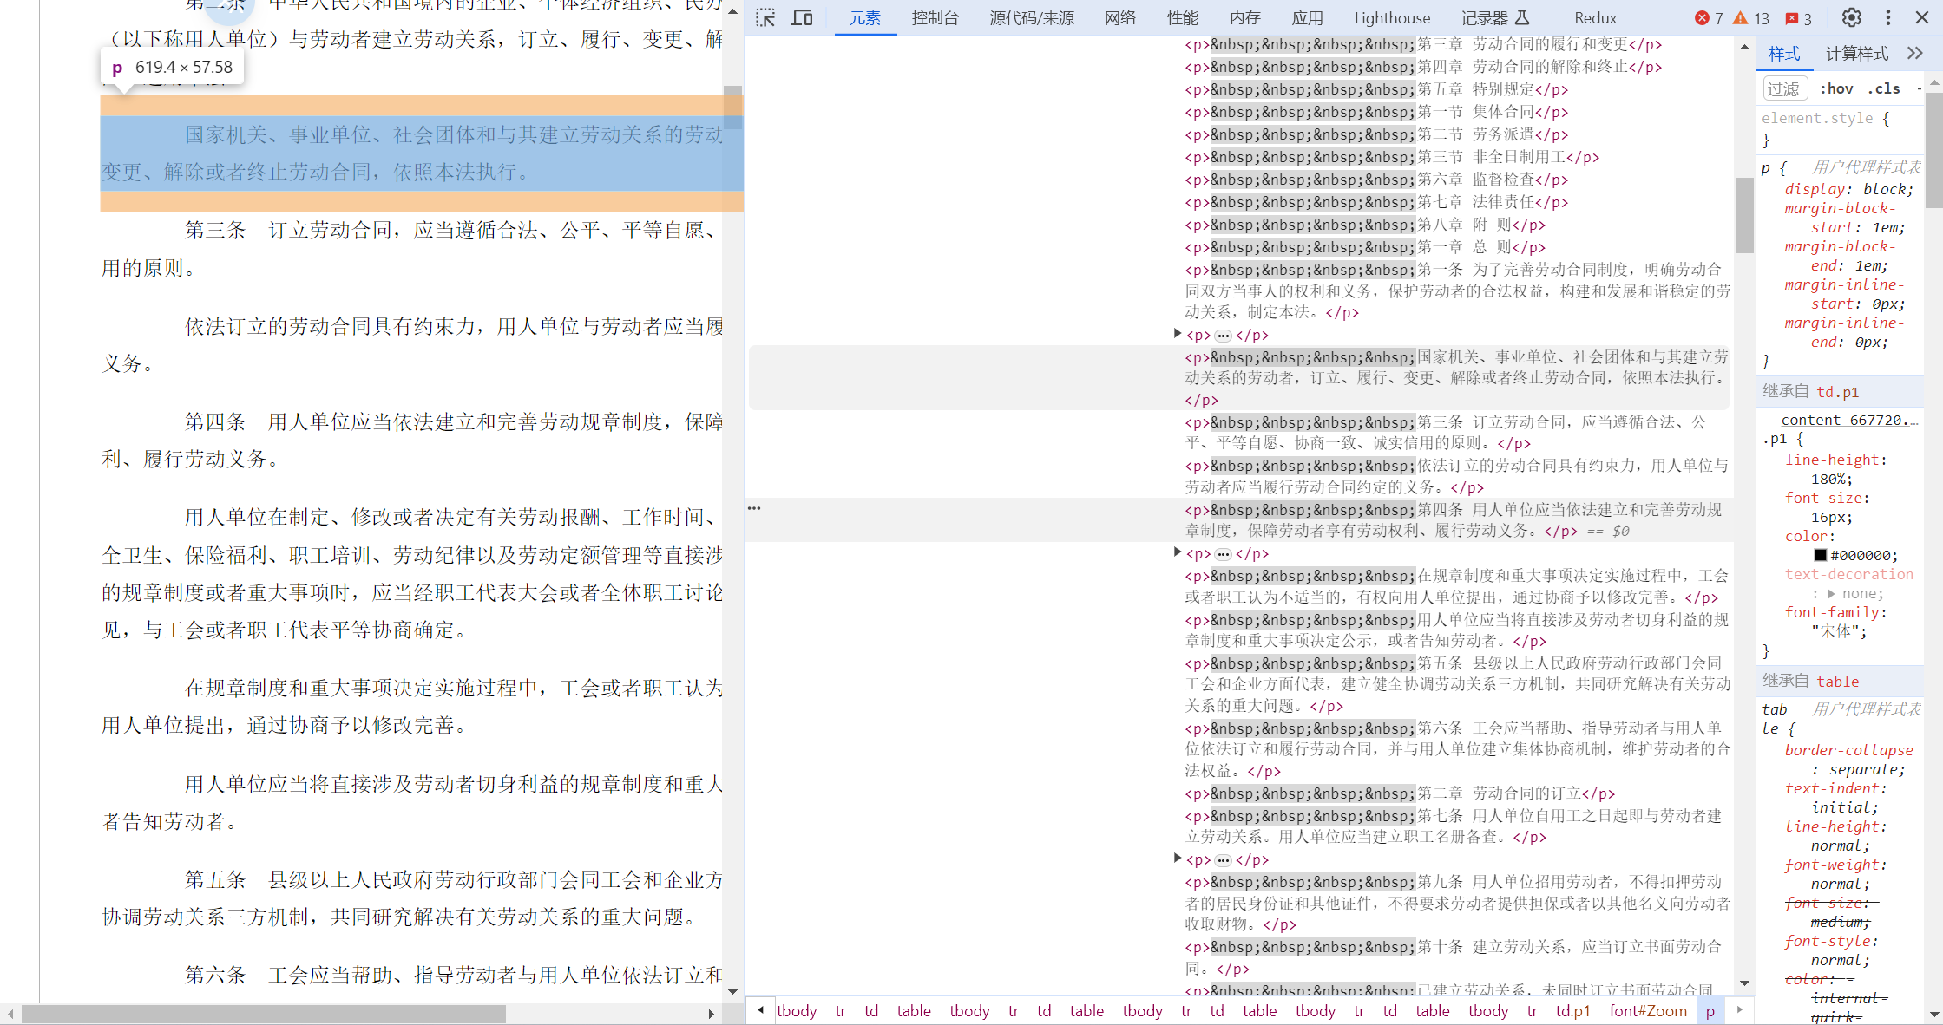Click td.p1 inherited-from link
The width and height of the screenshot is (1943, 1025).
1838,392
